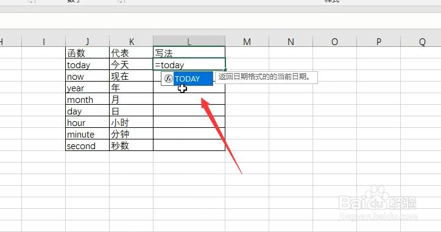Click the cell with text month
The image size is (441, 232).
pos(88,99)
